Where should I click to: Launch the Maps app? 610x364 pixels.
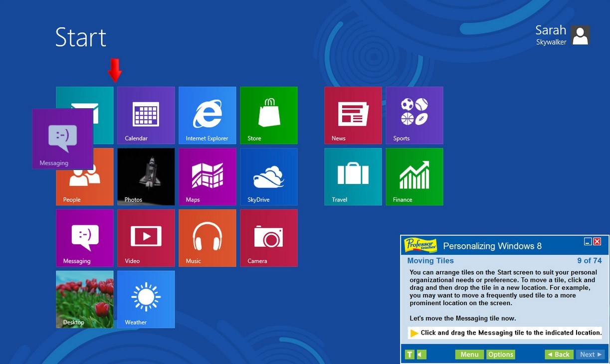click(207, 177)
